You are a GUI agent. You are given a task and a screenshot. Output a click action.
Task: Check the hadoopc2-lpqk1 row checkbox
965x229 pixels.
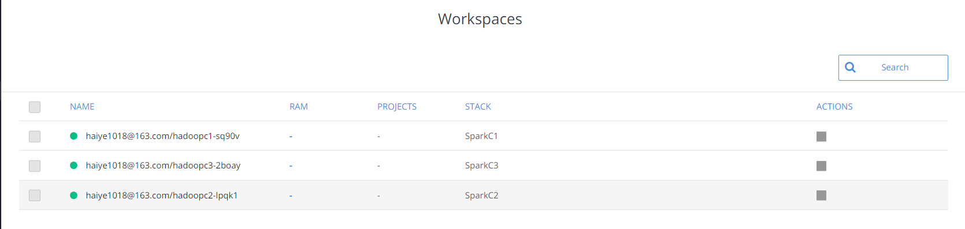point(35,195)
